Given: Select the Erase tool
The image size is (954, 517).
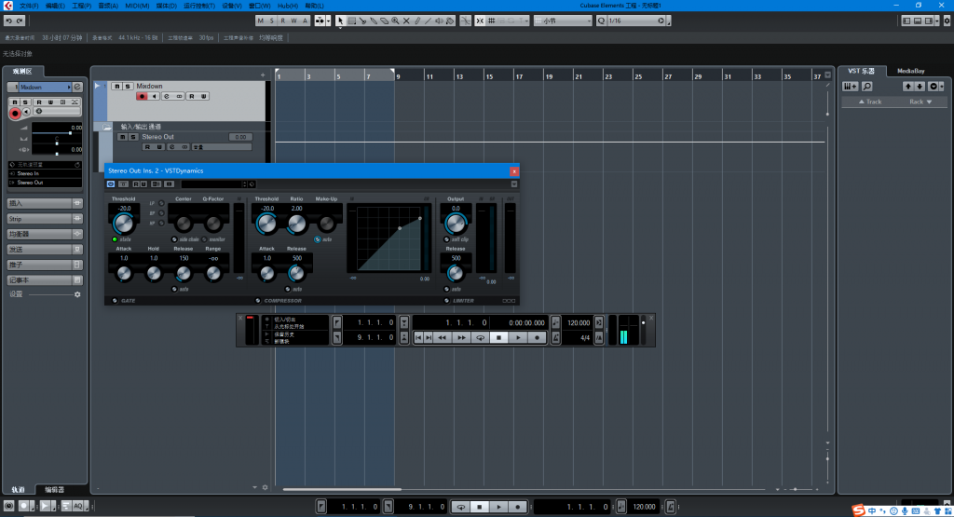Looking at the screenshot, I should [385, 20].
